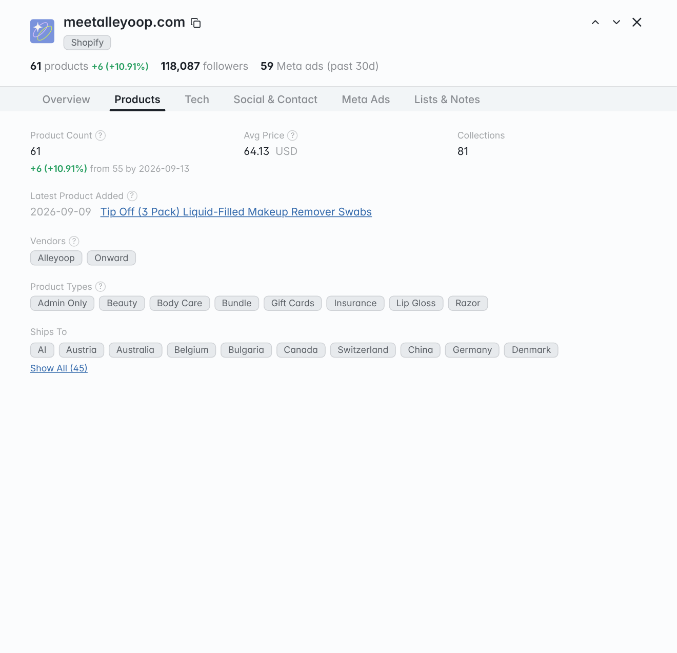Image resolution: width=677 pixels, height=653 pixels.
Task: Show help for Avg Price
Action: [292, 135]
